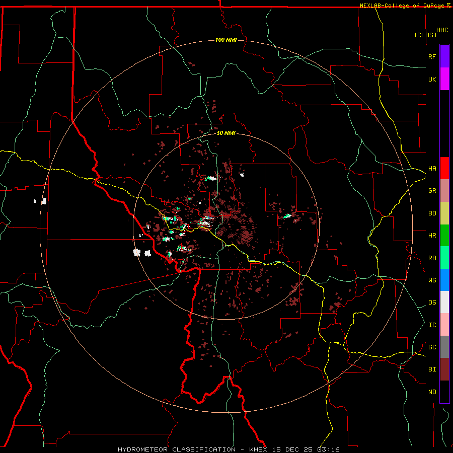Click the RF legend label
This screenshot has width=453, height=453.
(432, 56)
